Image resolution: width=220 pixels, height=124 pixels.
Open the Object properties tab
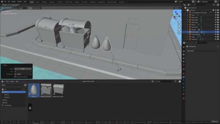tap(184, 74)
